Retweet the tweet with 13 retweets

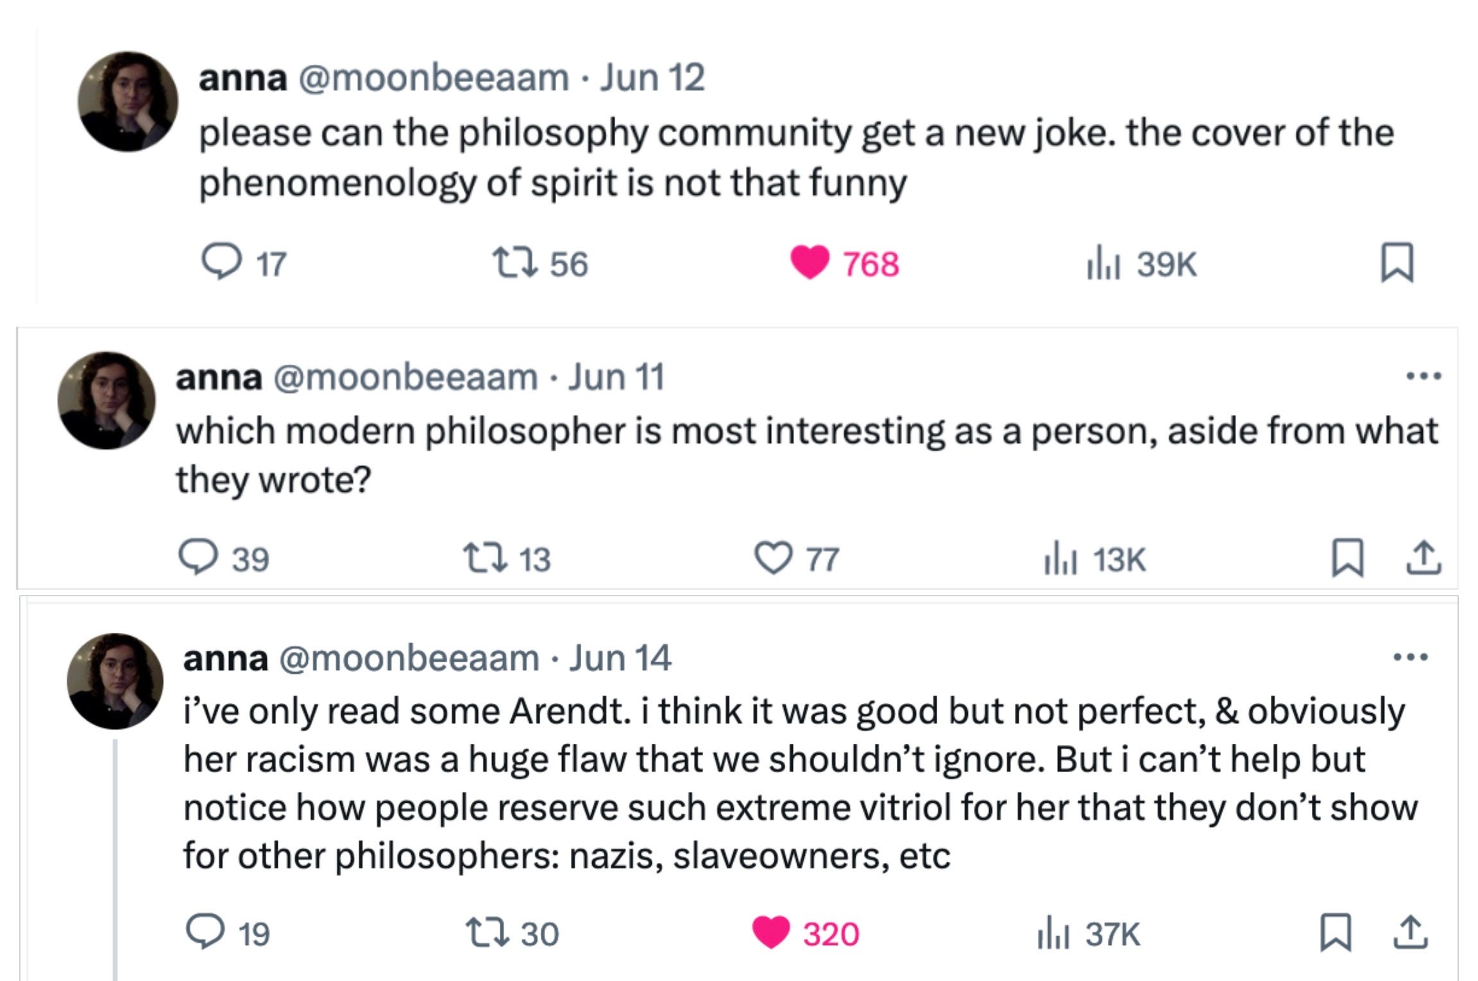coord(486,558)
